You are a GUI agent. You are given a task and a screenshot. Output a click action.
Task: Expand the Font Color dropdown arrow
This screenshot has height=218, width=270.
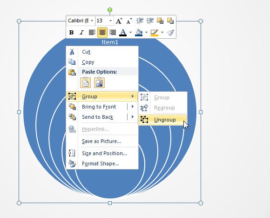pyautogui.click(x=130, y=32)
